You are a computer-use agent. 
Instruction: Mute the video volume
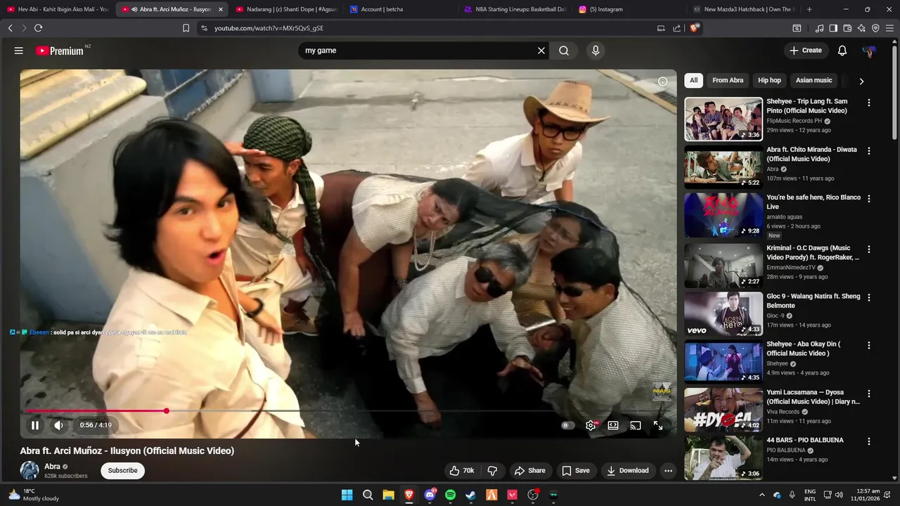point(58,425)
